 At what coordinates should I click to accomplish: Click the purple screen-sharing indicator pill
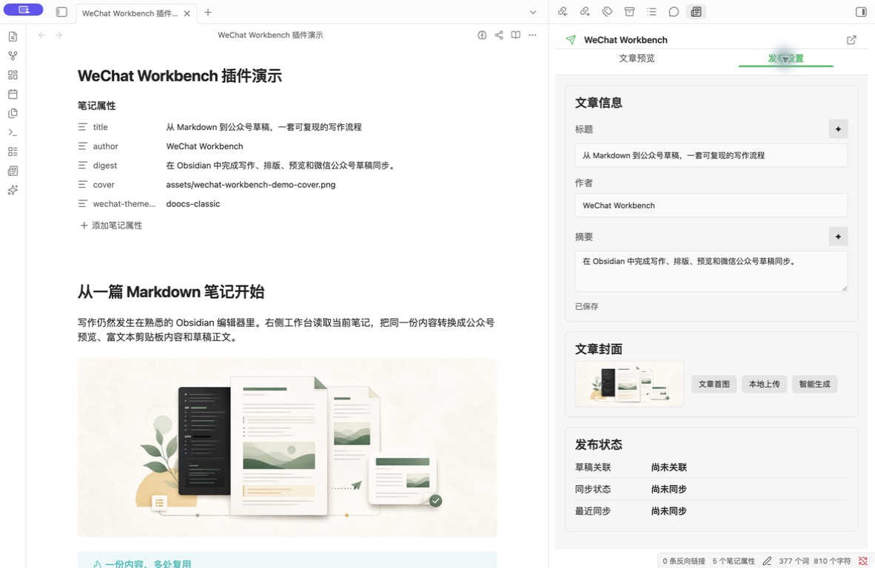pos(24,10)
